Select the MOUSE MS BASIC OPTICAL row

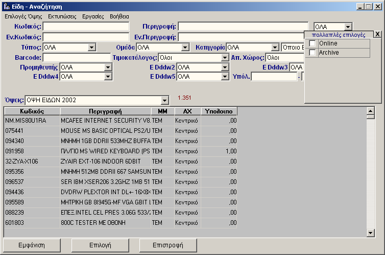click(105, 130)
